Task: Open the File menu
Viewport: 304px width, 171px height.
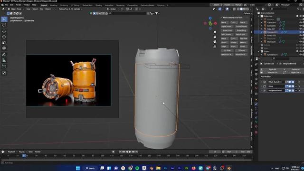Action: 7,5
